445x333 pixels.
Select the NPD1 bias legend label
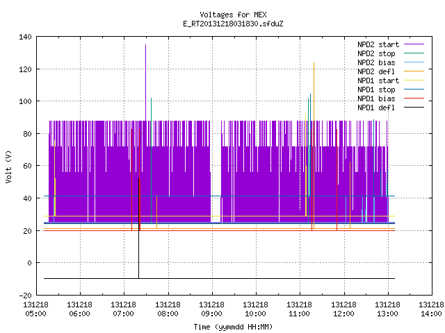(x=376, y=99)
